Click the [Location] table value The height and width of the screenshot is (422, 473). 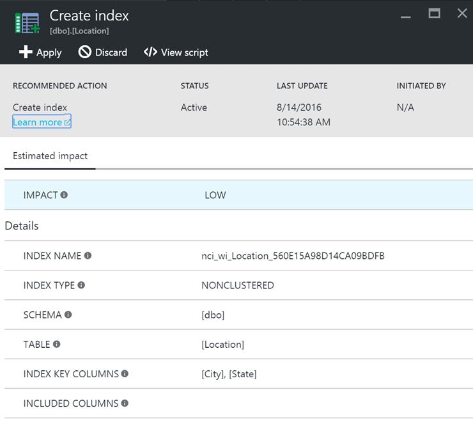223,345
